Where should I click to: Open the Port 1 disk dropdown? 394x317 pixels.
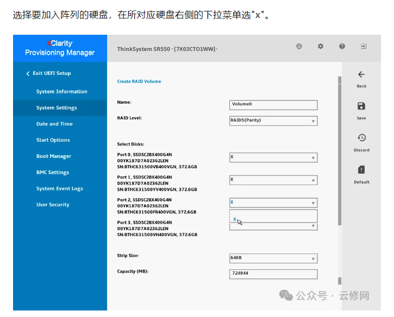point(273,180)
